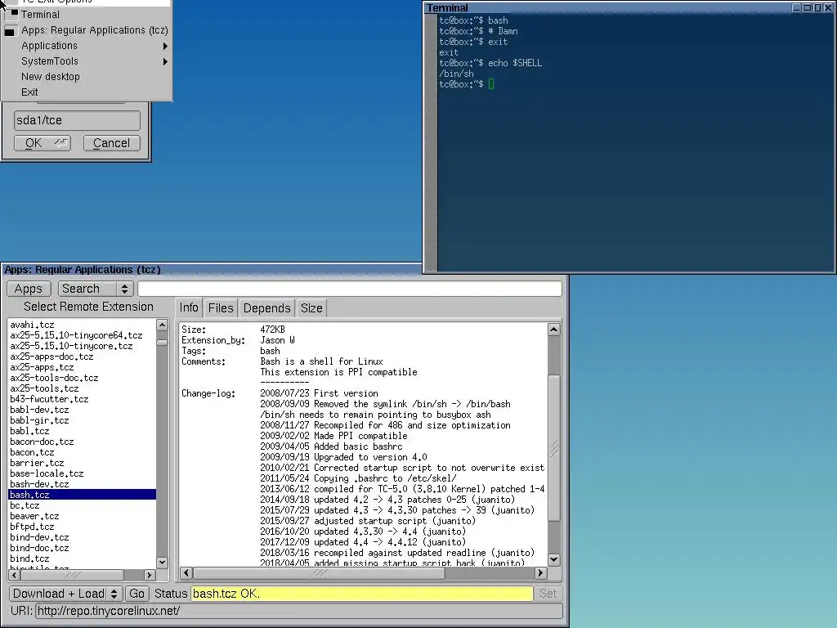Switch to the Info tab

[x=189, y=307]
